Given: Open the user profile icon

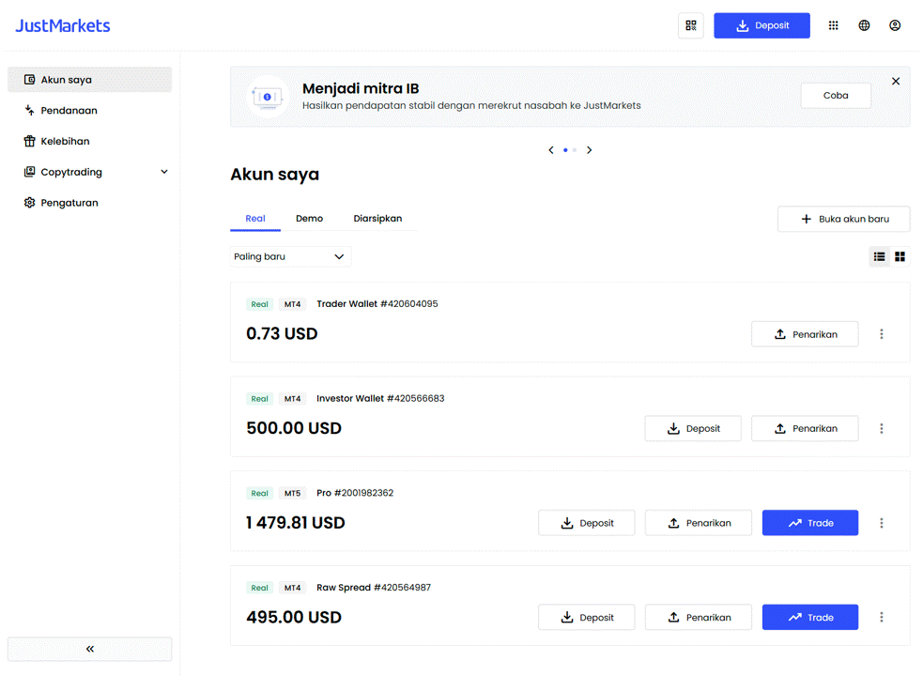Looking at the screenshot, I should [x=894, y=25].
